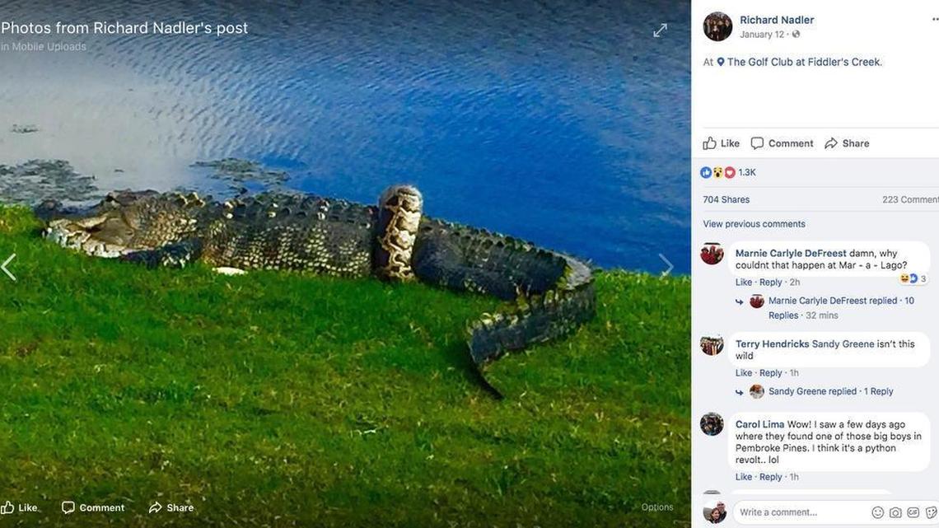The width and height of the screenshot is (939, 528).
Task: Advance to the next photo with the right arrow
Action: tap(666, 266)
